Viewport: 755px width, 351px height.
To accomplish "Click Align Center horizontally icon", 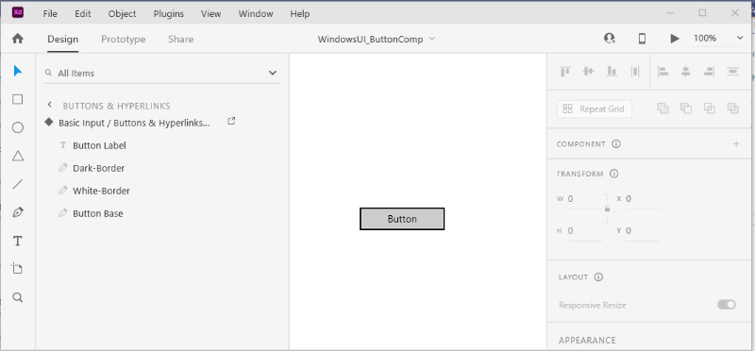I will (686, 72).
